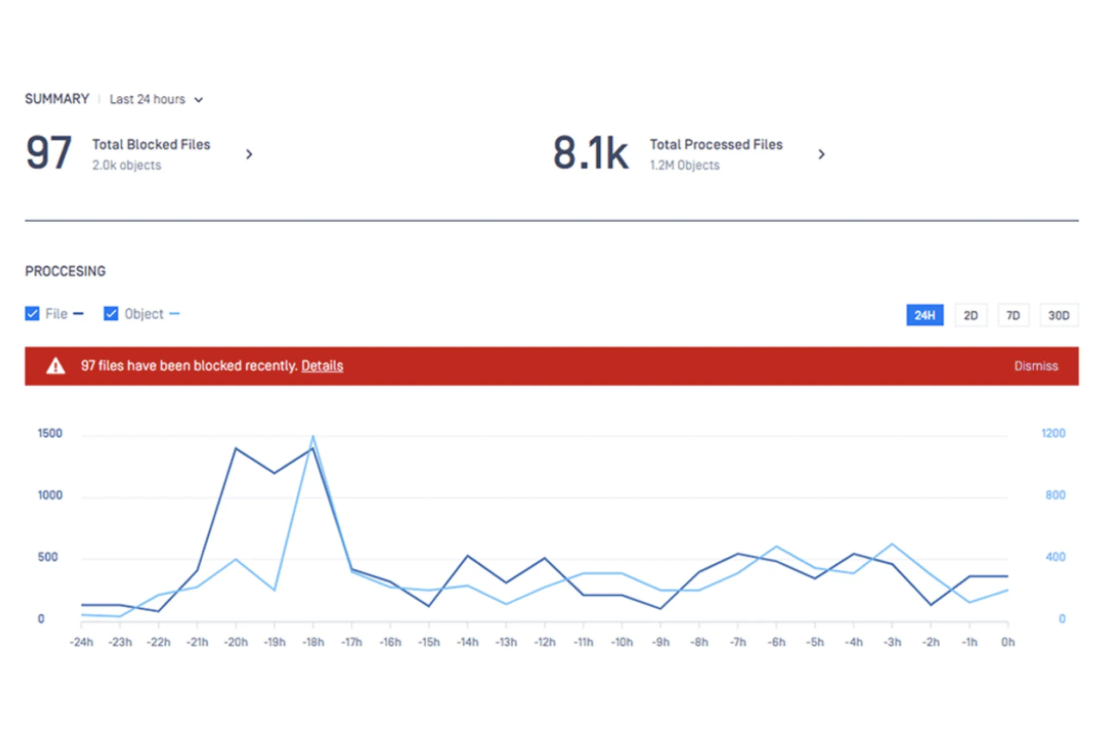This screenshot has width=1111, height=741.
Task: Click the -12h marker on time axis
Action: (544, 642)
